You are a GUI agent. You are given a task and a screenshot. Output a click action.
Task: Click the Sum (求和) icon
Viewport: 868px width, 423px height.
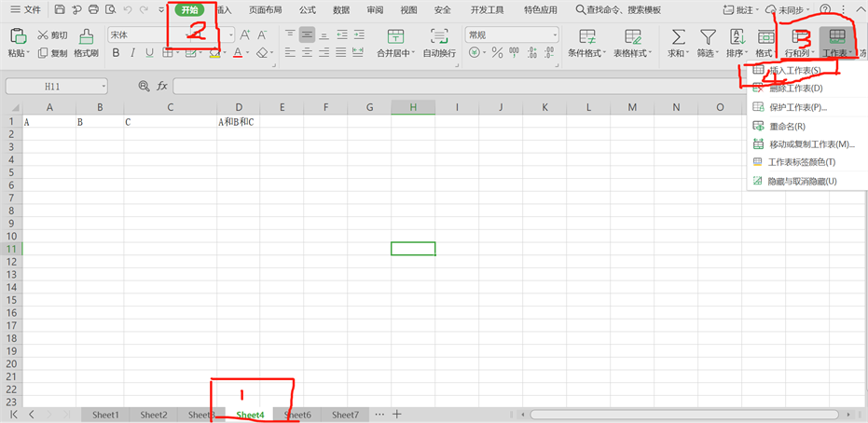coord(678,36)
